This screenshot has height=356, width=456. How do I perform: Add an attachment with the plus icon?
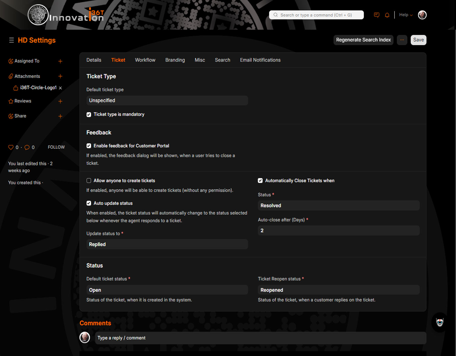(60, 76)
